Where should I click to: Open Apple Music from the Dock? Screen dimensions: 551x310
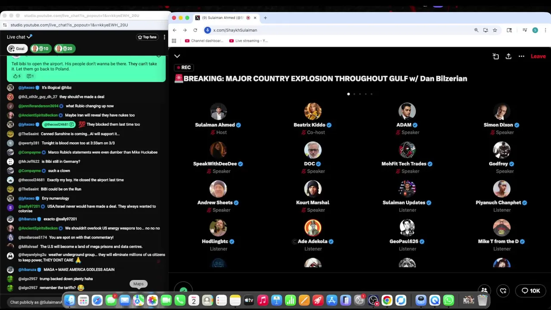pos(263,300)
